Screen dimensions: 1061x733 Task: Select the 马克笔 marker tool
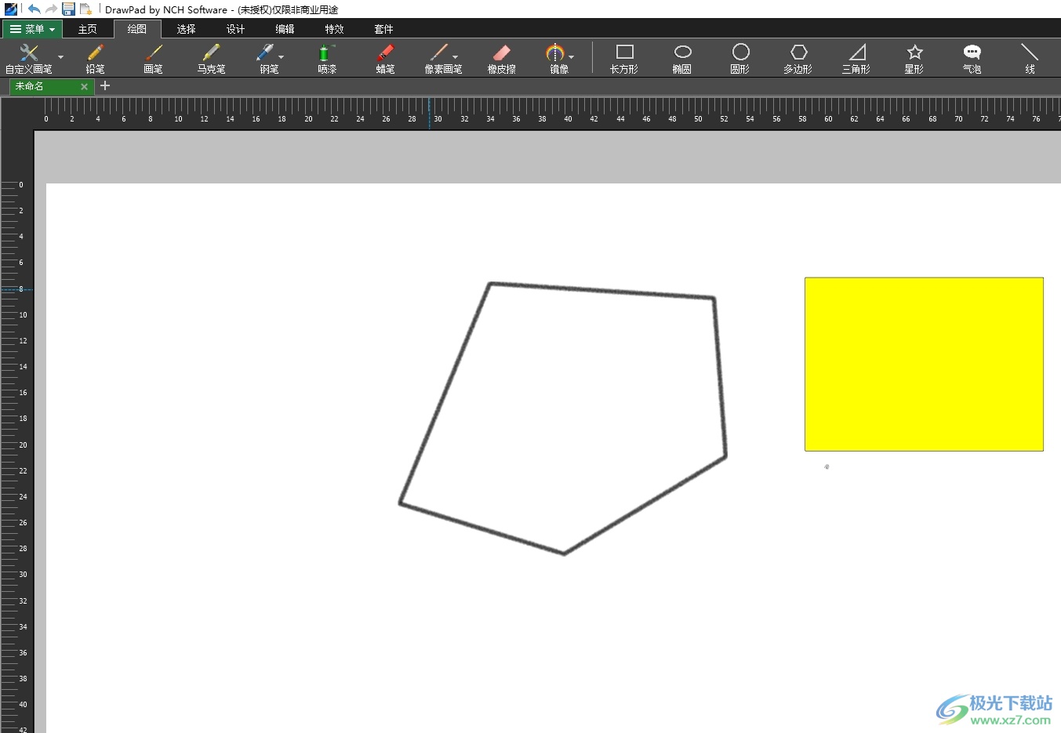coord(211,58)
